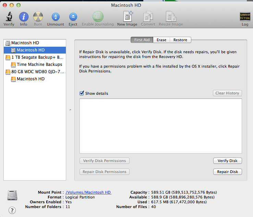Click the Verify microscope toolbar icon

[x=9, y=16]
